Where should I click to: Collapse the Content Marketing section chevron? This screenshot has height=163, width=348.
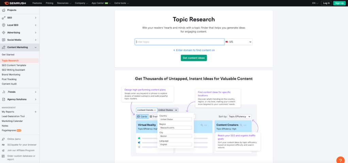click(x=35, y=47)
